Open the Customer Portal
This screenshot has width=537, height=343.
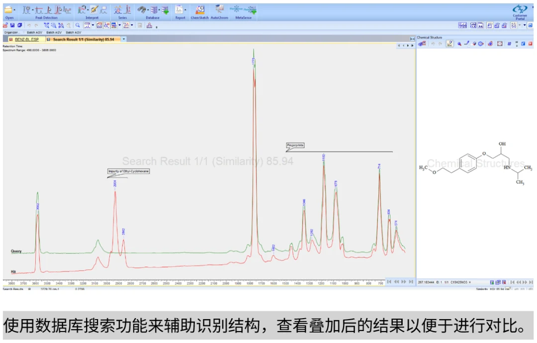tap(520, 11)
